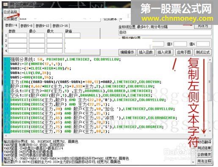Click the code editor's scroll-down arrow

pos(210,131)
